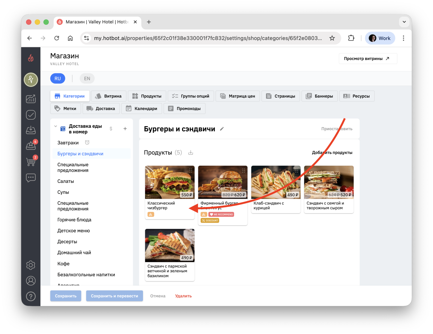Click the address bar URL field
Screen dimensions: 433x334
coord(208,38)
